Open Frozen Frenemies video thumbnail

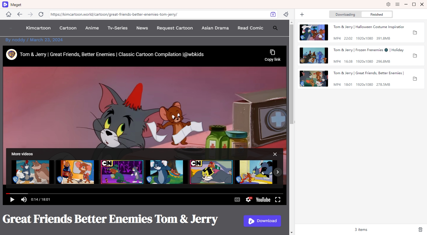click(x=314, y=56)
